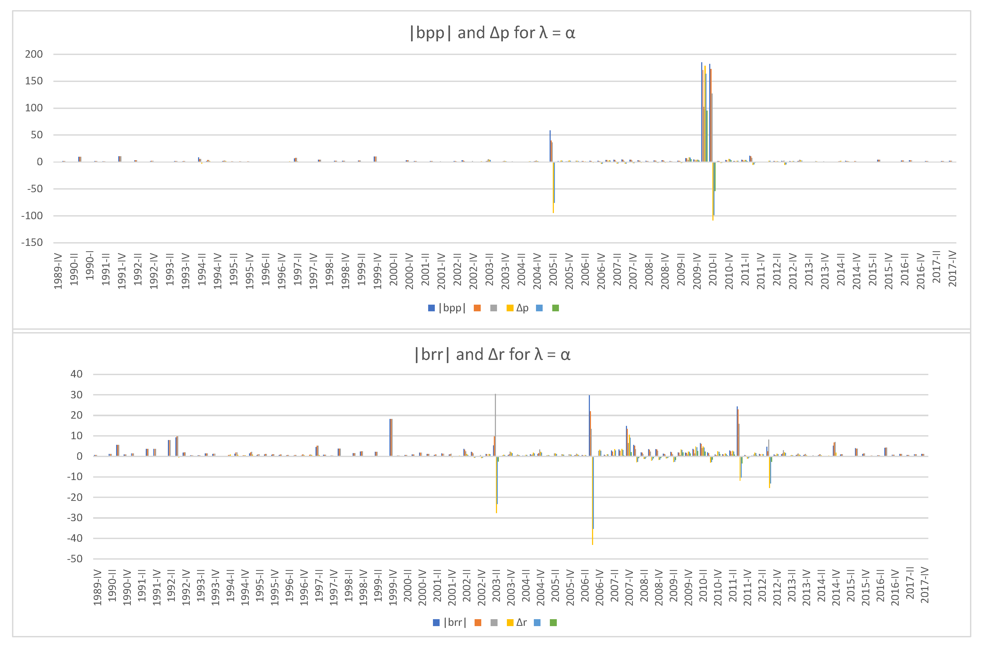Click the gray legend swatch in bottom chart

(x=494, y=622)
